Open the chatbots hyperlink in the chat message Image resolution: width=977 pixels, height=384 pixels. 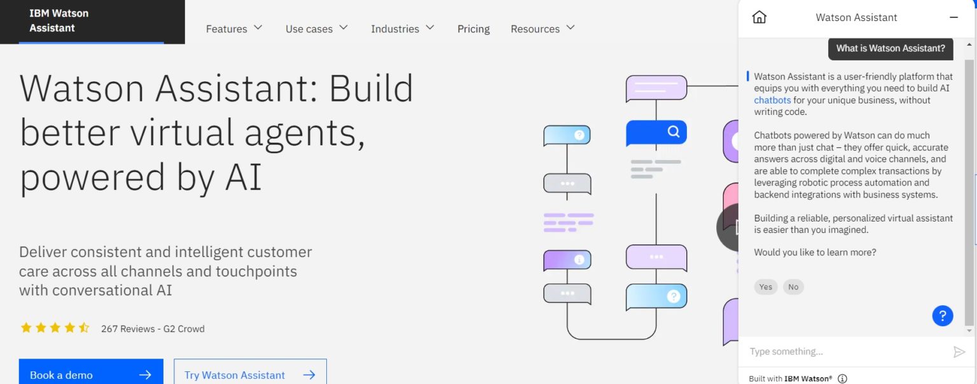click(x=772, y=100)
